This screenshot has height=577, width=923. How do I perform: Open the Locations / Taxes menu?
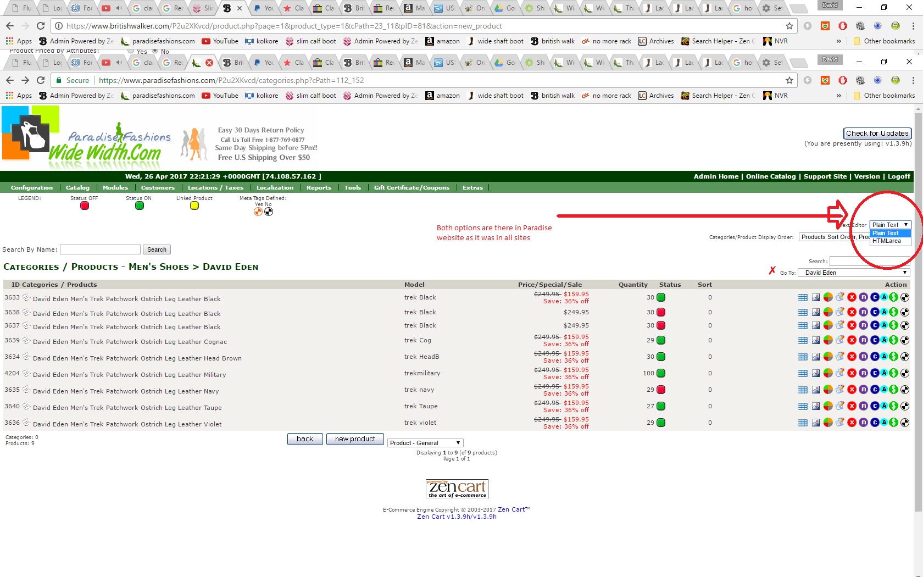tap(215, 187)
